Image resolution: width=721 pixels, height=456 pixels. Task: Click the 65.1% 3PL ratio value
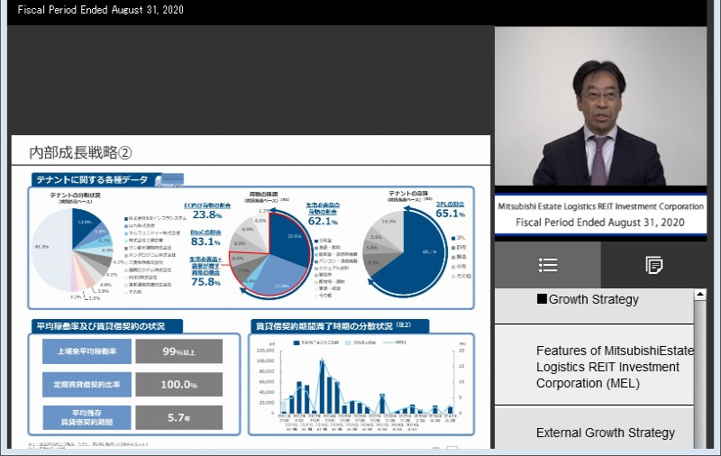point(450,214)
